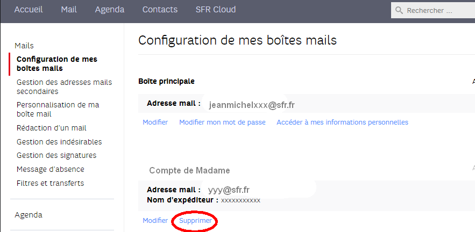Image resolution: width=475 pixels, height=232 pixels.
Task: Select Message d'absence in sidebar
Action: (x=51, y=169)
